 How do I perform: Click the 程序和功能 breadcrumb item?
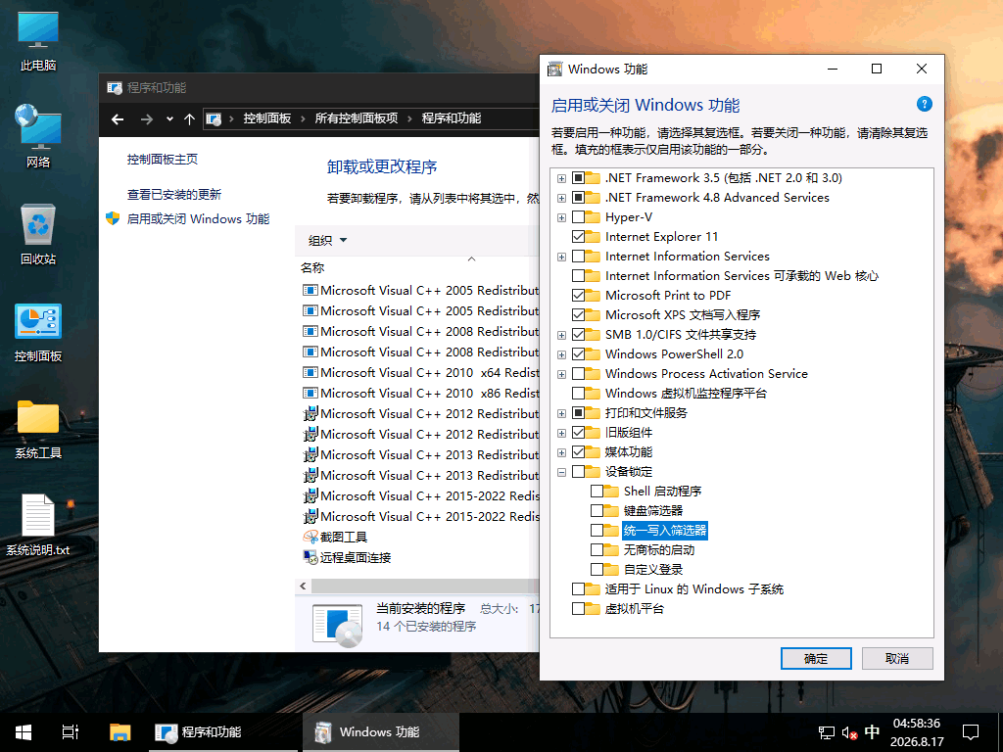coord(451,118)
